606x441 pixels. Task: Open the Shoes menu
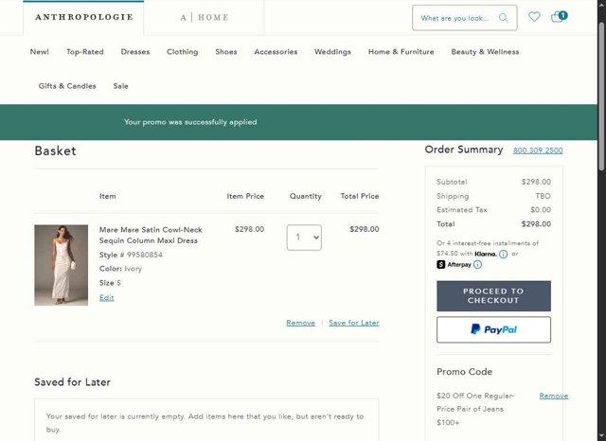point(226,52)
